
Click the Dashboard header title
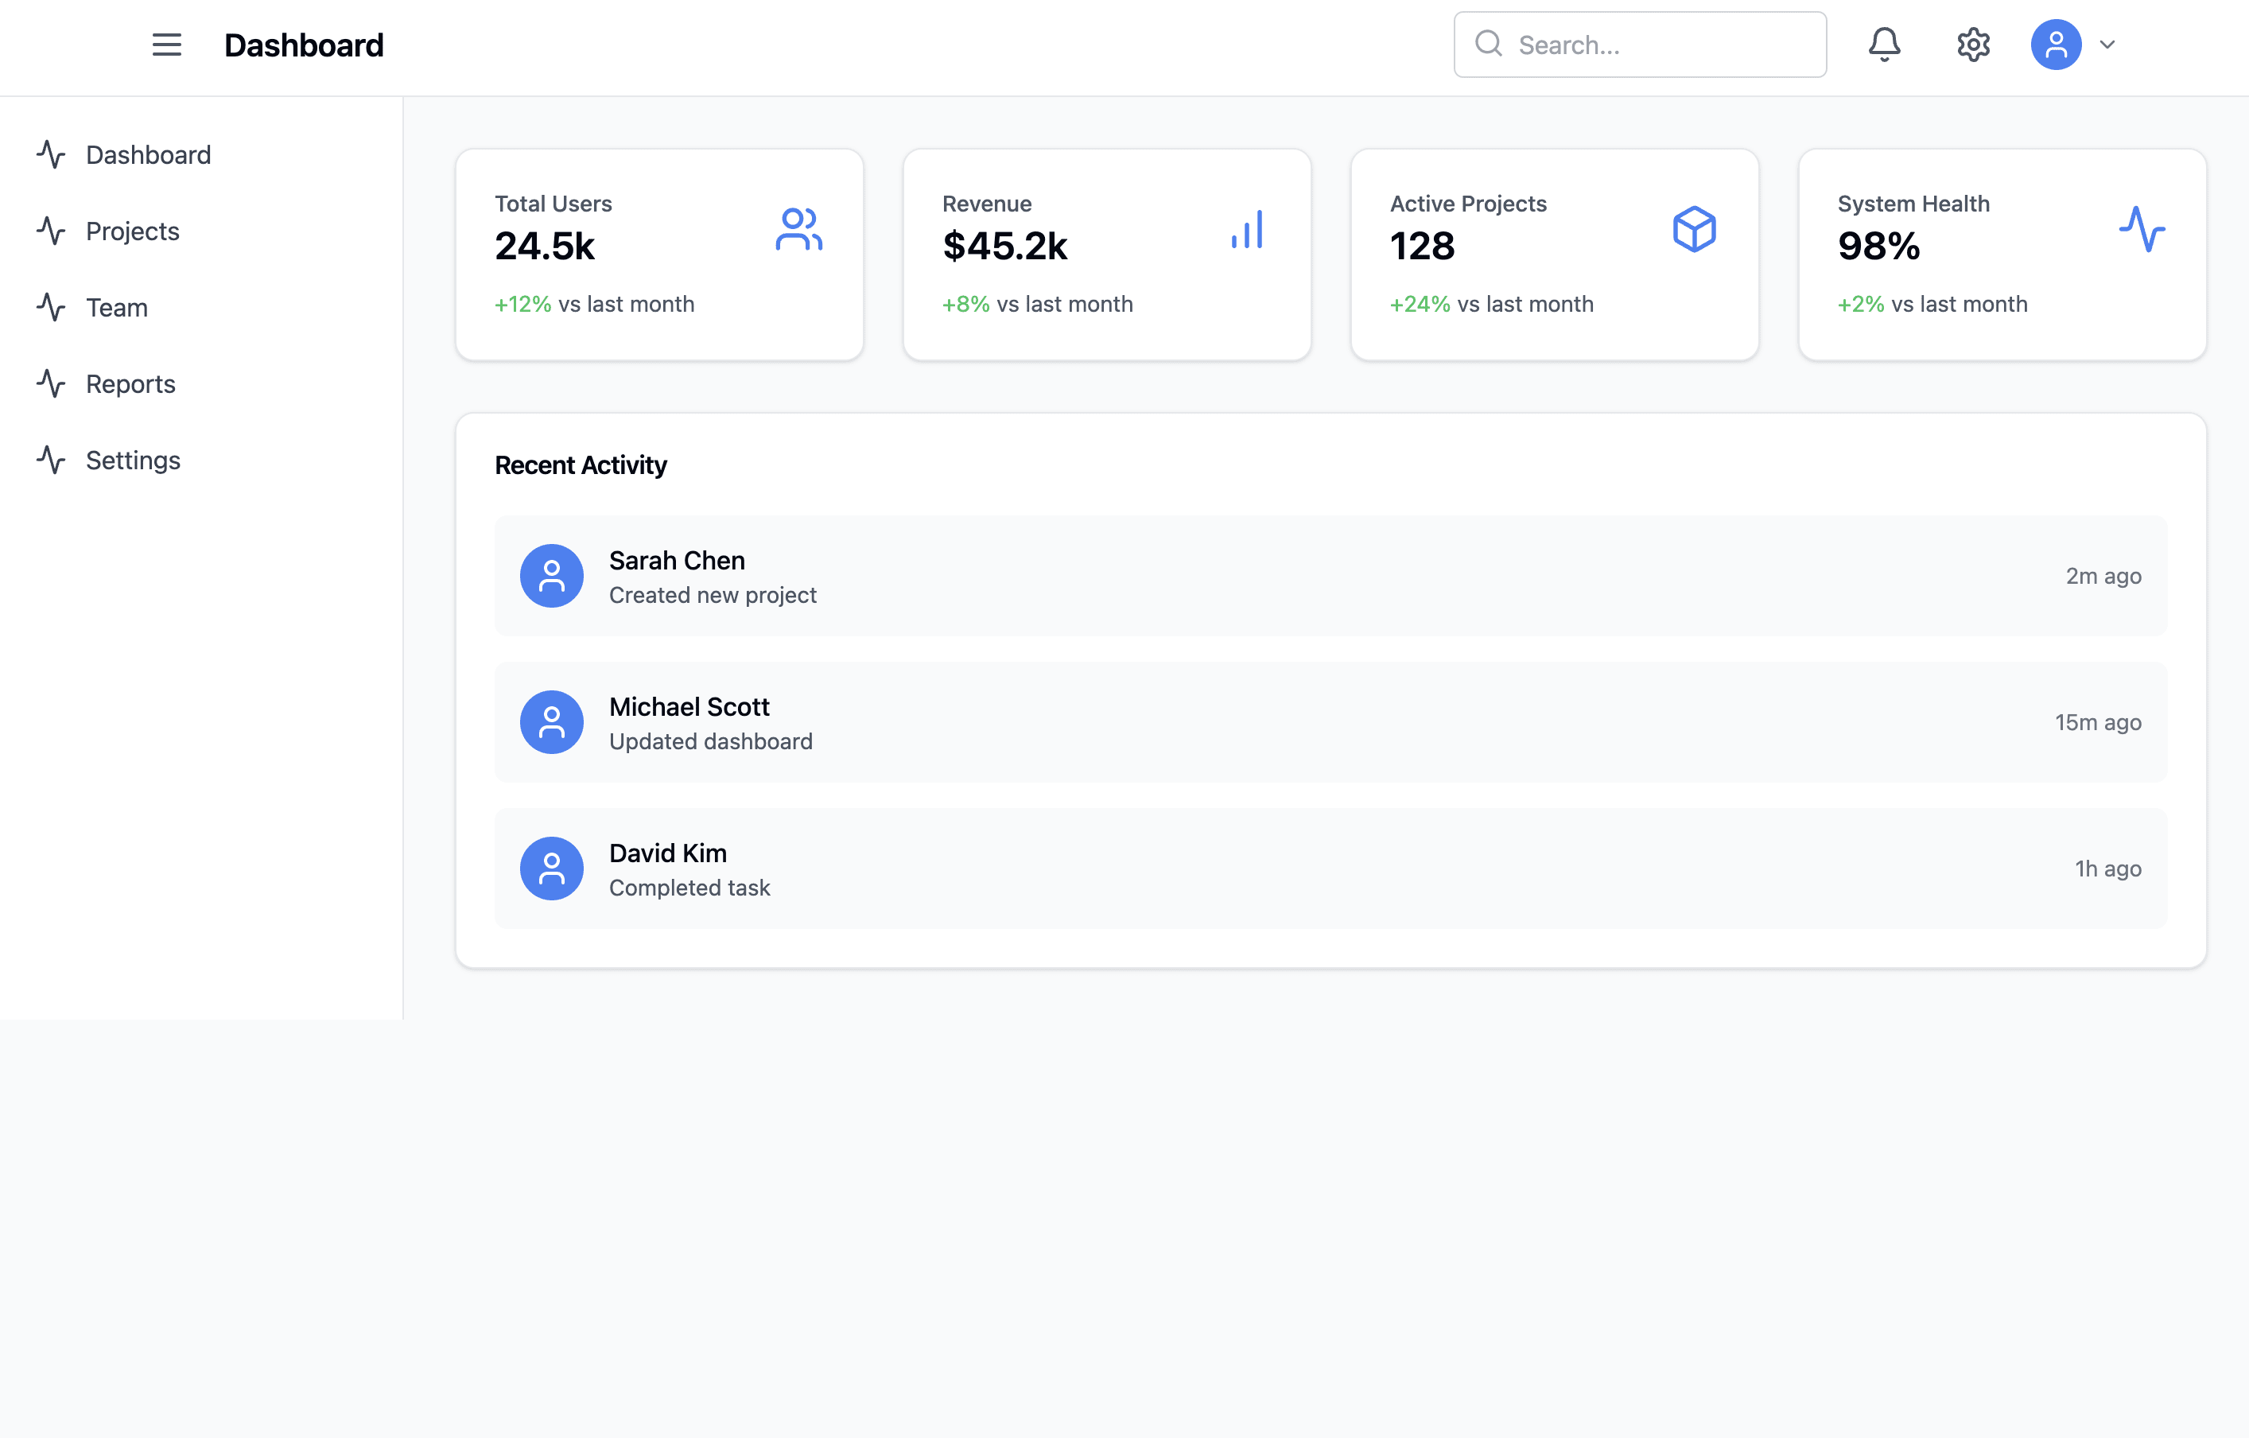coord(304,45)
